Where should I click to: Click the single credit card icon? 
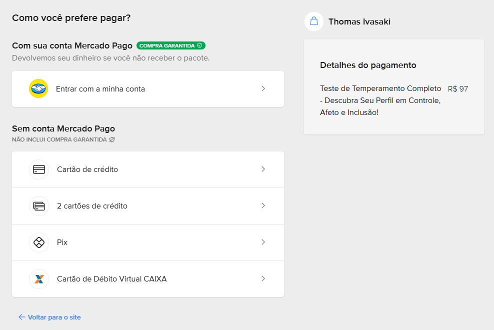[x=39, y=169]
